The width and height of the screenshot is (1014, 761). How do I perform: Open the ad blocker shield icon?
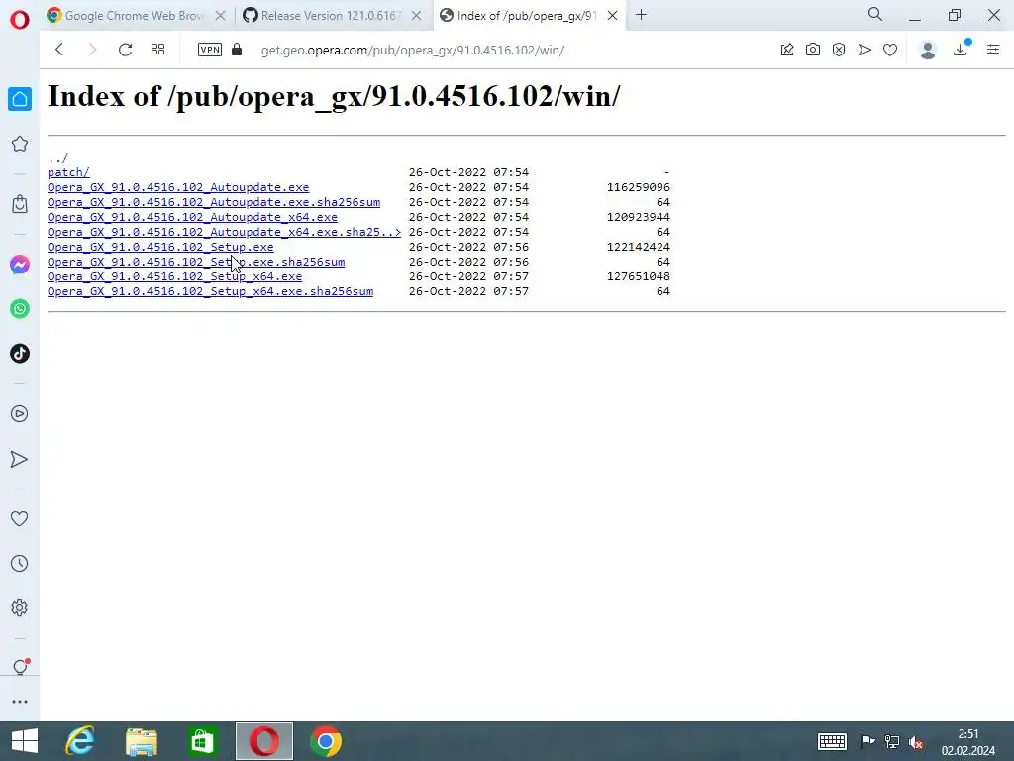tap(839, 50)
